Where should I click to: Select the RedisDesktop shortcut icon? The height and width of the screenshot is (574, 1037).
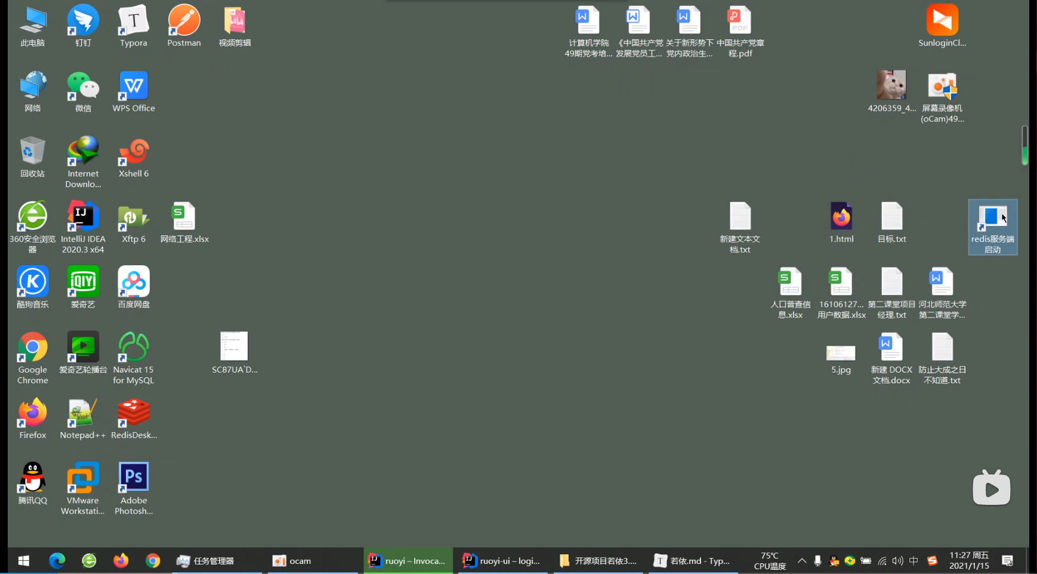pyautogui.click(x=134, y=419)
